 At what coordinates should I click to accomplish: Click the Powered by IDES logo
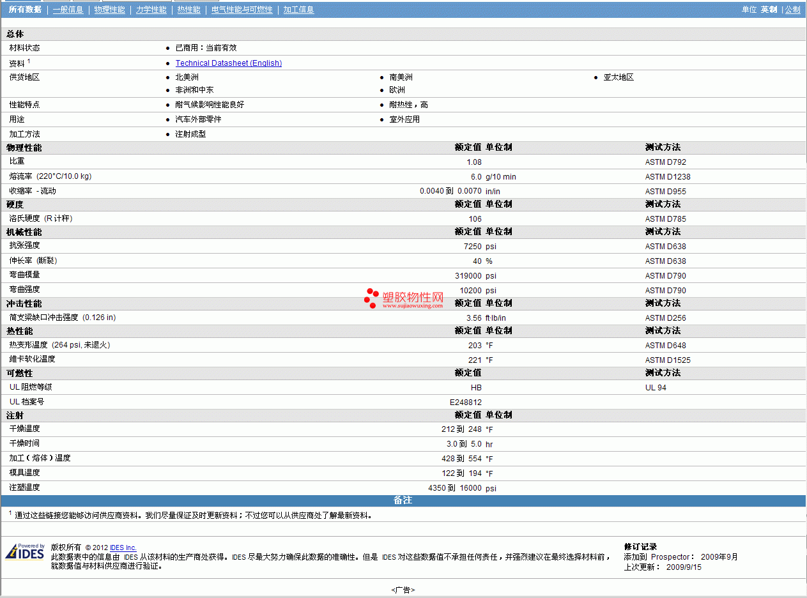coord(25,551)
